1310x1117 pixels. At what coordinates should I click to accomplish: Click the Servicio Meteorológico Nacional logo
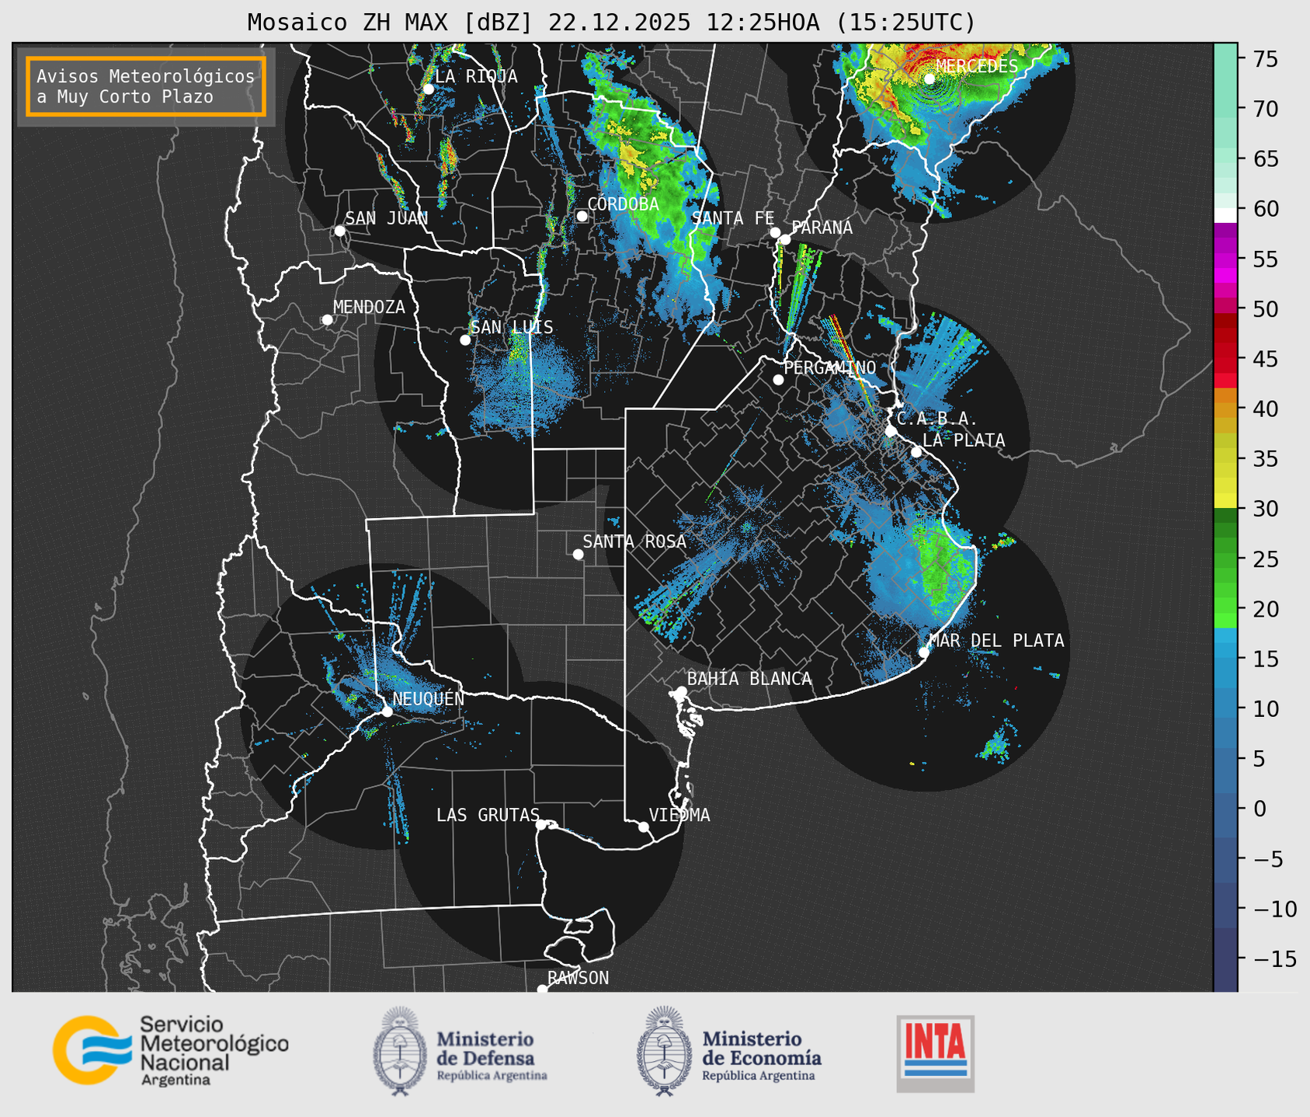(x=171, y=1050)
